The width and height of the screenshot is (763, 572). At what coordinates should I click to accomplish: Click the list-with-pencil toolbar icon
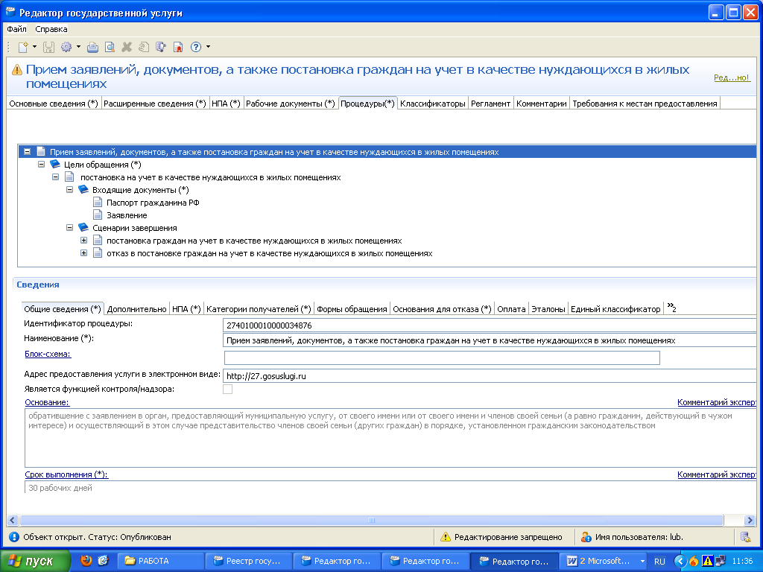pos(161,47)
